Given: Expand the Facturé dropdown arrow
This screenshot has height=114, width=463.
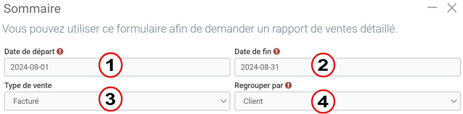Looking at the screenshot, I should pos(223,101).
